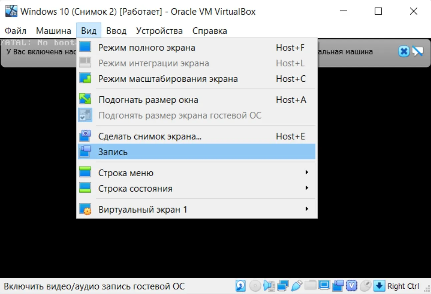Open the audio indicator in status bar
The width and height of the screenshot is (431, 294).
point(269,286)
